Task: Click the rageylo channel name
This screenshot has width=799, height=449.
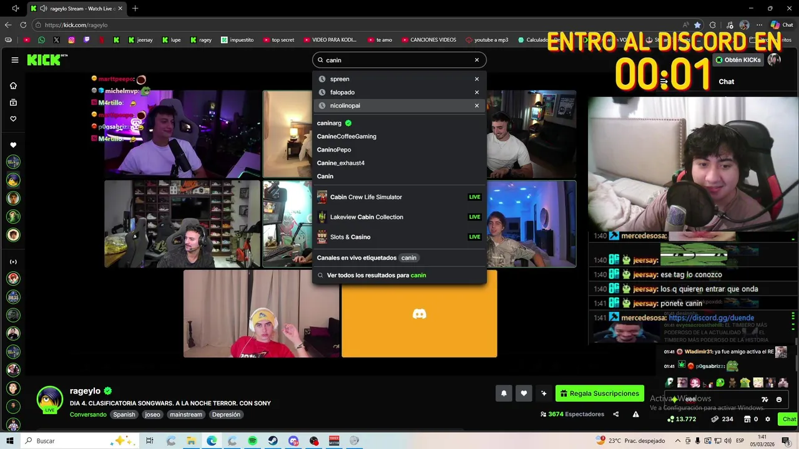Action: pyautogui.click(x=85, y=391)
